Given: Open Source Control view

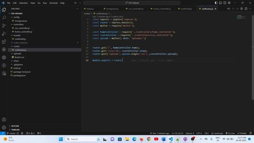Looking at the screenshot, I should pos(4,25).
